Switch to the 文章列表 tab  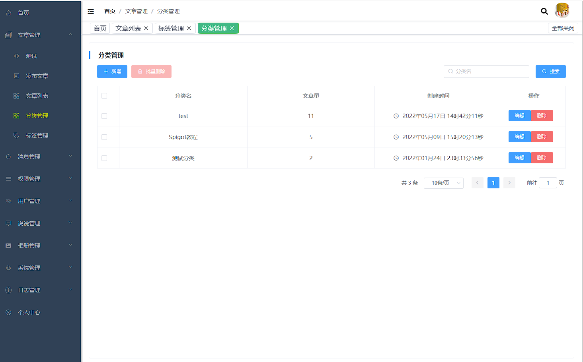coord(128,28)
